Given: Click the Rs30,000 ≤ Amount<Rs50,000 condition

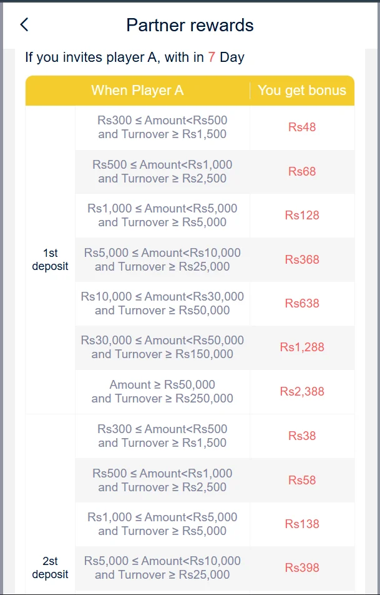Looking at the screenshot, I should pos(162,347).
